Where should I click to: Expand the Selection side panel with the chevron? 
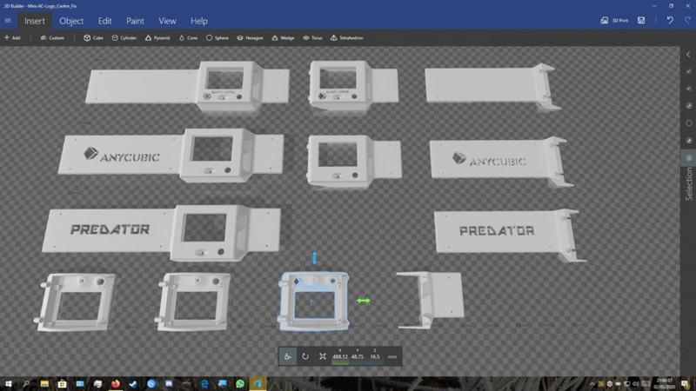(x=688, y=55)
